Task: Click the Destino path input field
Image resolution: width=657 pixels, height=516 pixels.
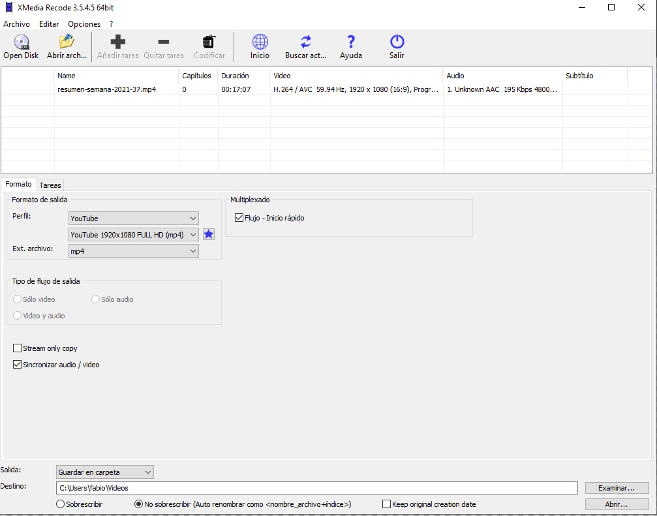Action: point(317,488)
